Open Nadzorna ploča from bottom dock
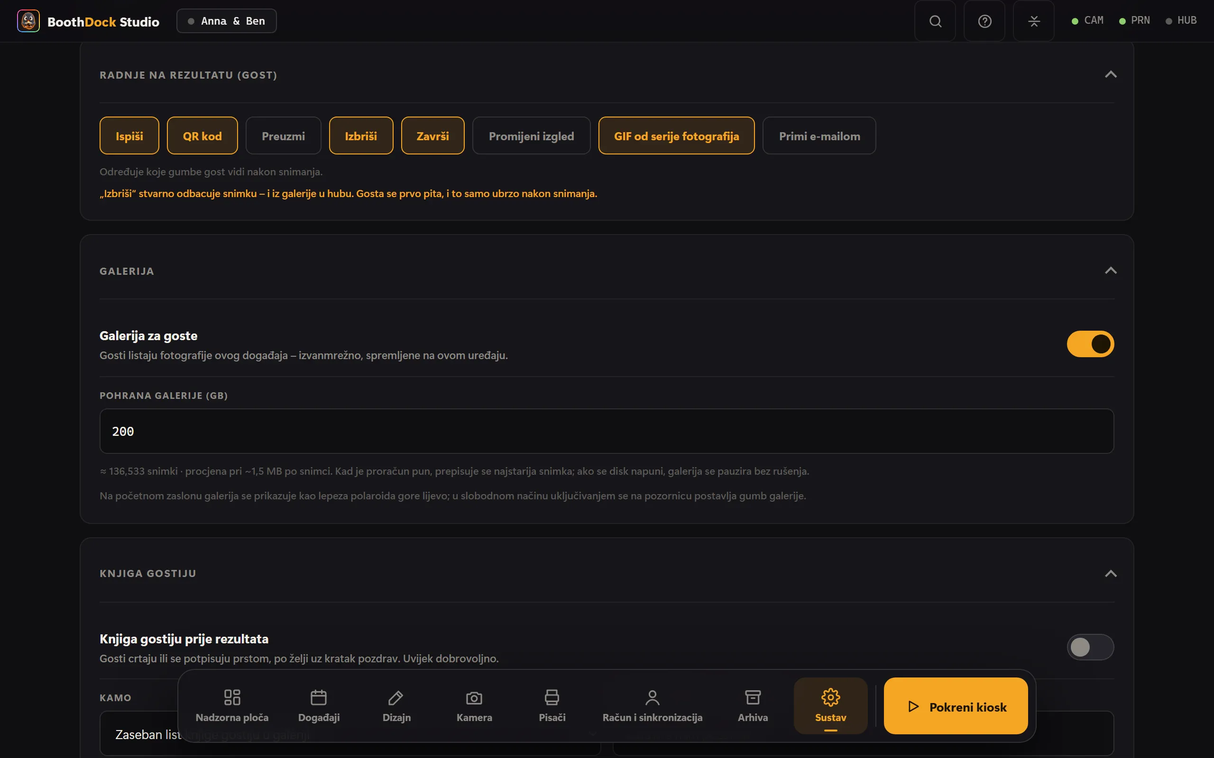Viewport: 1214px width, 758px height. click(232, 706)
